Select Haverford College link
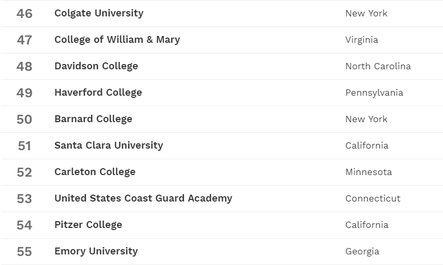Viewport: 443px width, 265px height. click(98, 93)
